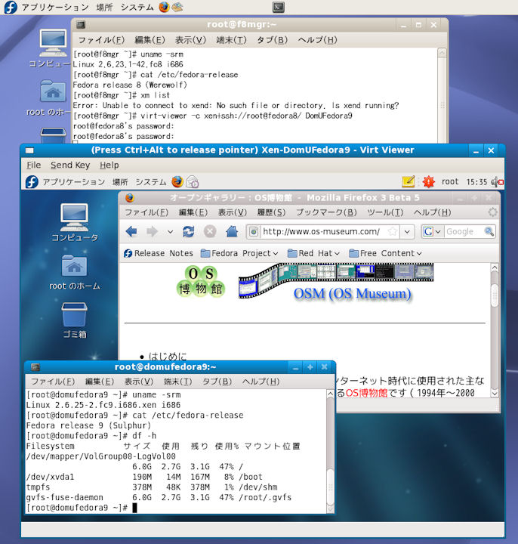Viewport: 518px width, 544px height.
Task: Click Firefox page scrollbar up arrow
Action: coord(495,267)
